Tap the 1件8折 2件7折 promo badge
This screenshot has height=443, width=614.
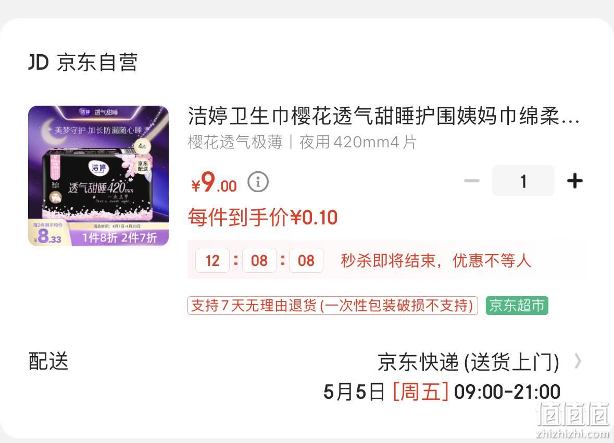click(x=119, y=237)
